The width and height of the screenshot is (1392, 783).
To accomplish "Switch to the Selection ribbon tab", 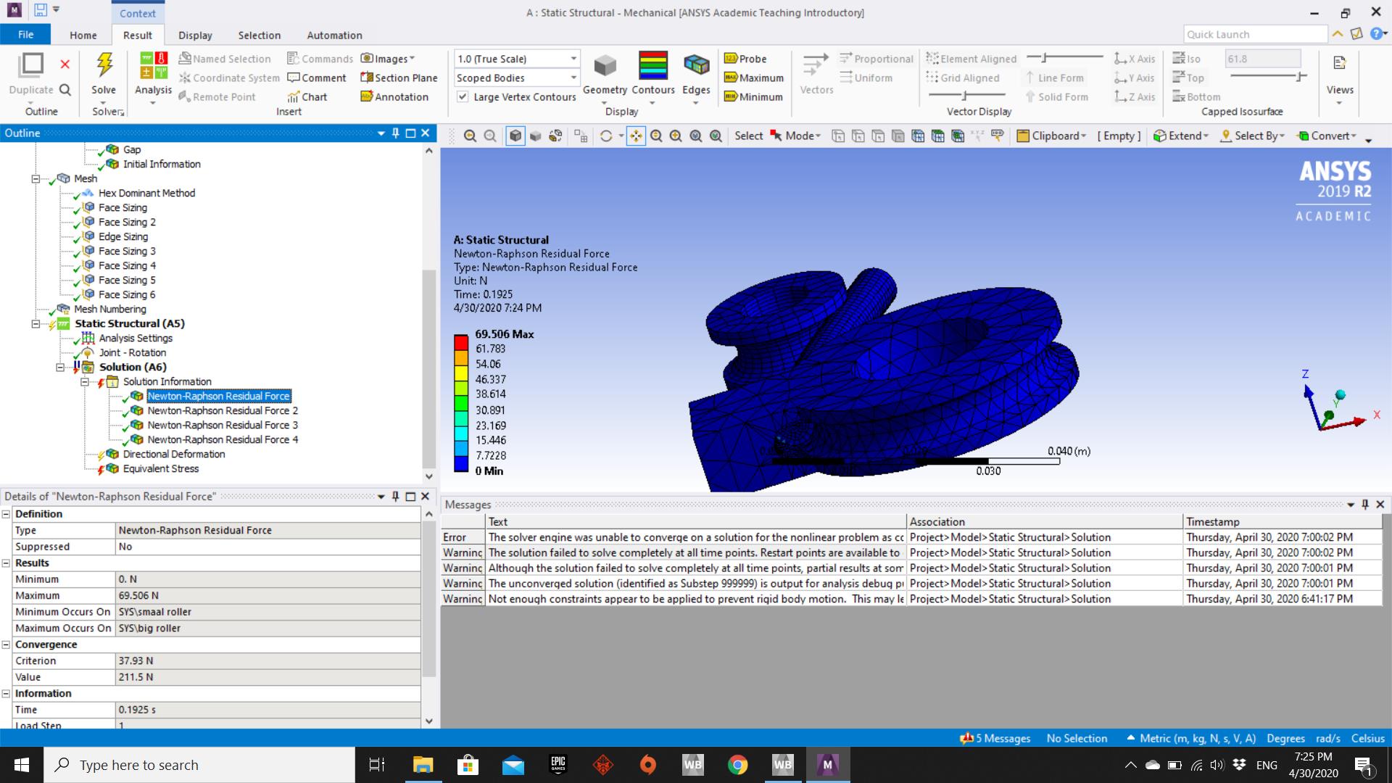I will click(x=259, y=35).
